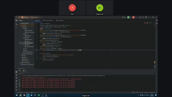Click the 4 spaces indent setting
172x97 pixels.
[146, 92]
